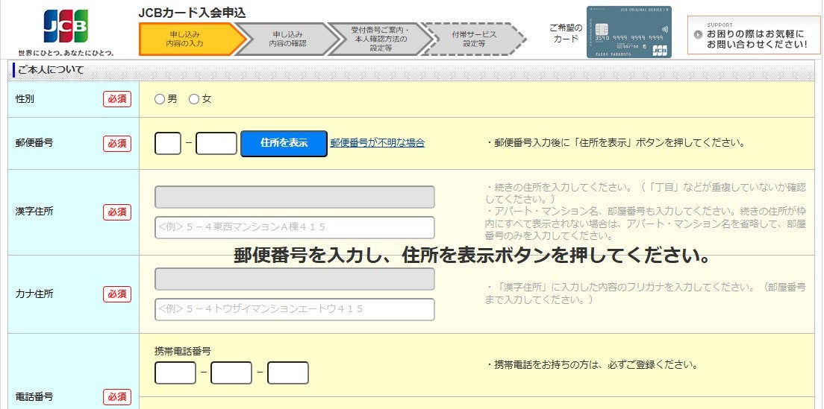Click the second 郵便番号 input box

pyautogui.click(x=216, y=143)
